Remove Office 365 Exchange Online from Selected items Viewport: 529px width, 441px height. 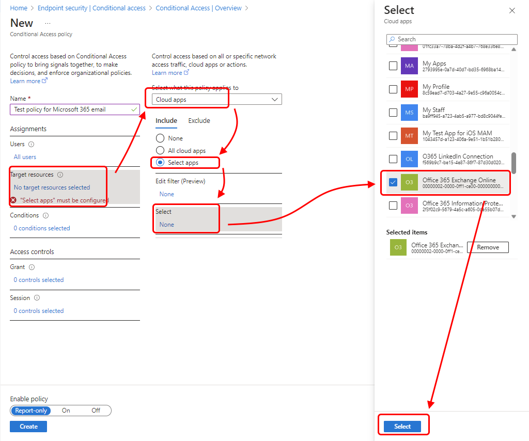487,247
